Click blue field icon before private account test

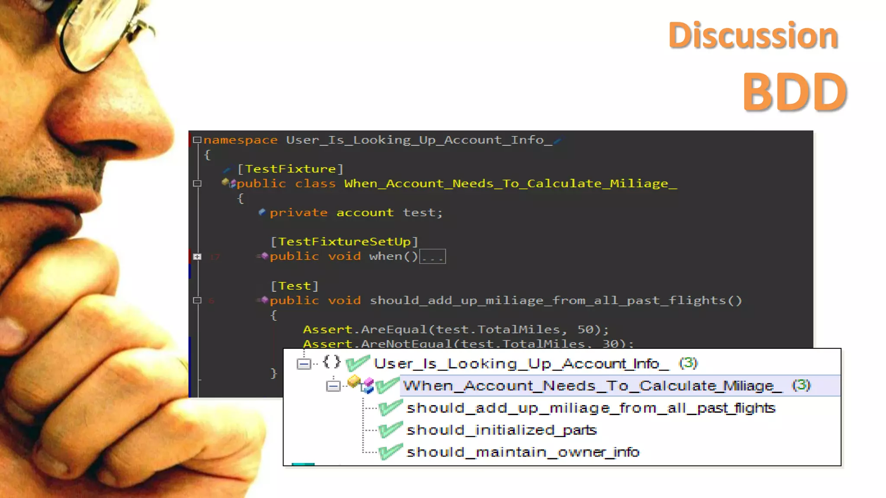(262, 212)
